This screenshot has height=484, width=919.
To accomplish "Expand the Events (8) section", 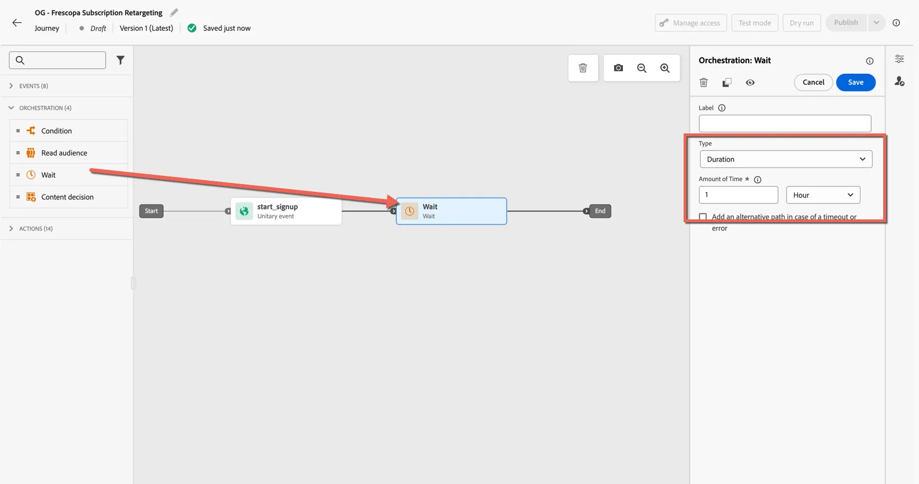I will 66,86.
